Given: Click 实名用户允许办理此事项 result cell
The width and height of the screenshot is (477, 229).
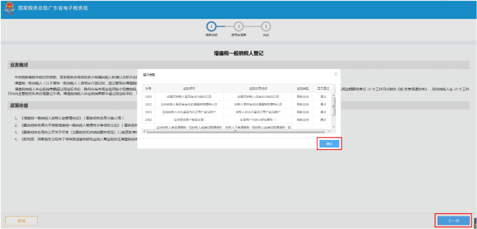Looking at the screenshot, I should (x=258, y=120).
